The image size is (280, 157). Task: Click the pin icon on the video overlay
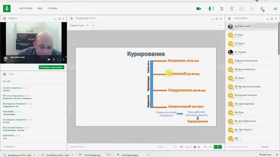[63, 60]
